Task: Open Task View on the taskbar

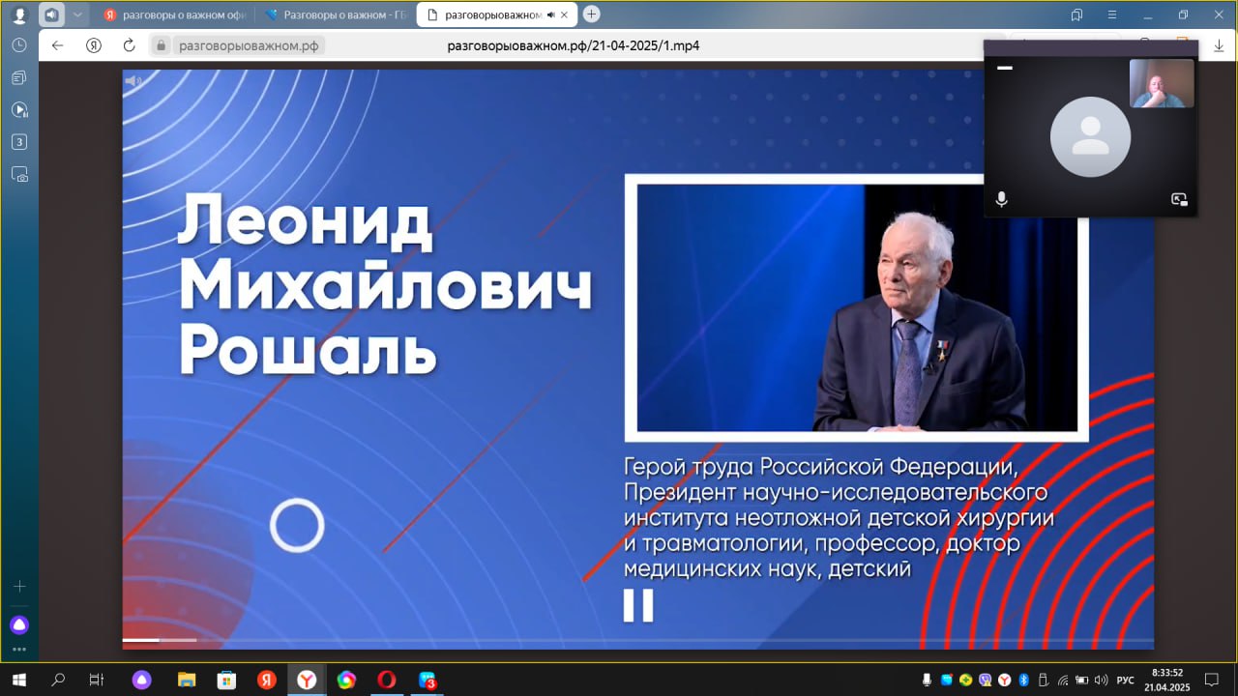Action: point(97,680)
